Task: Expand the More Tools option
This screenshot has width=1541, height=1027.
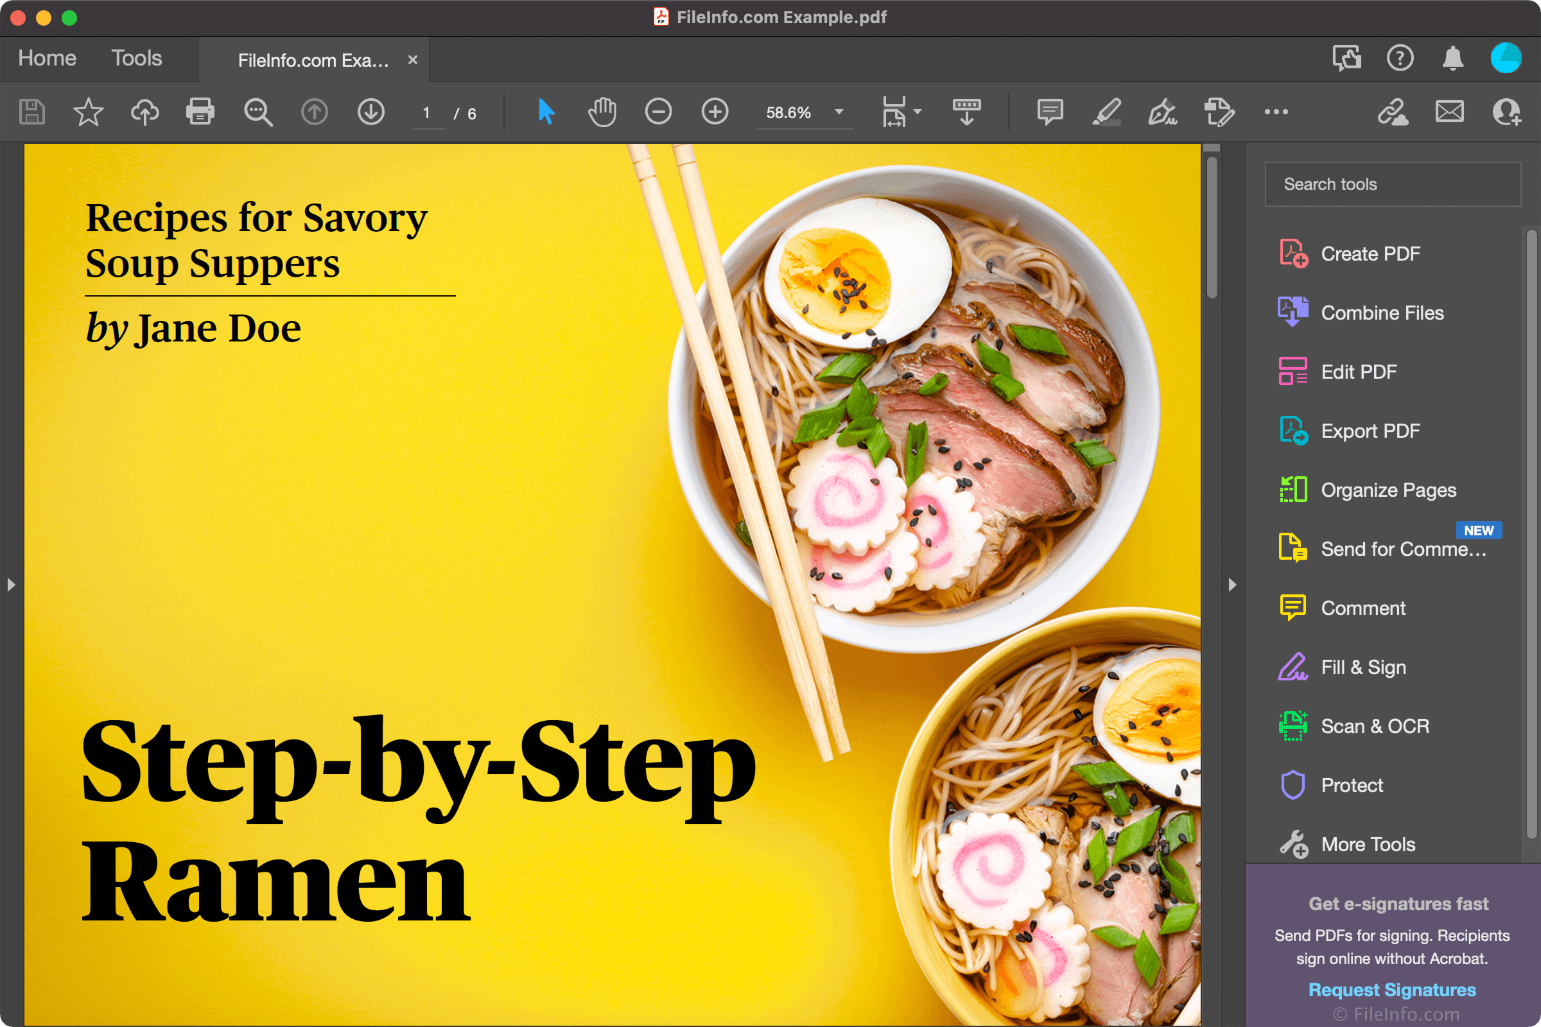Action: pyautogui.click(x=1367, y=845)
